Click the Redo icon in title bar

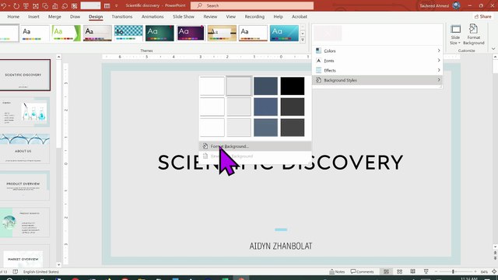click(x=16, y=5)
